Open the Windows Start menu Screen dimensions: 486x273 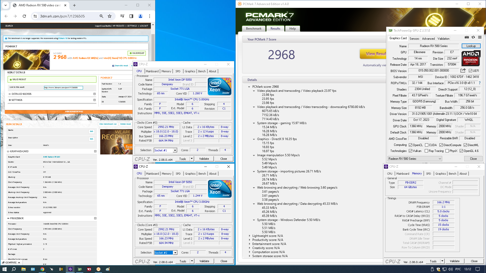(4, 269)
